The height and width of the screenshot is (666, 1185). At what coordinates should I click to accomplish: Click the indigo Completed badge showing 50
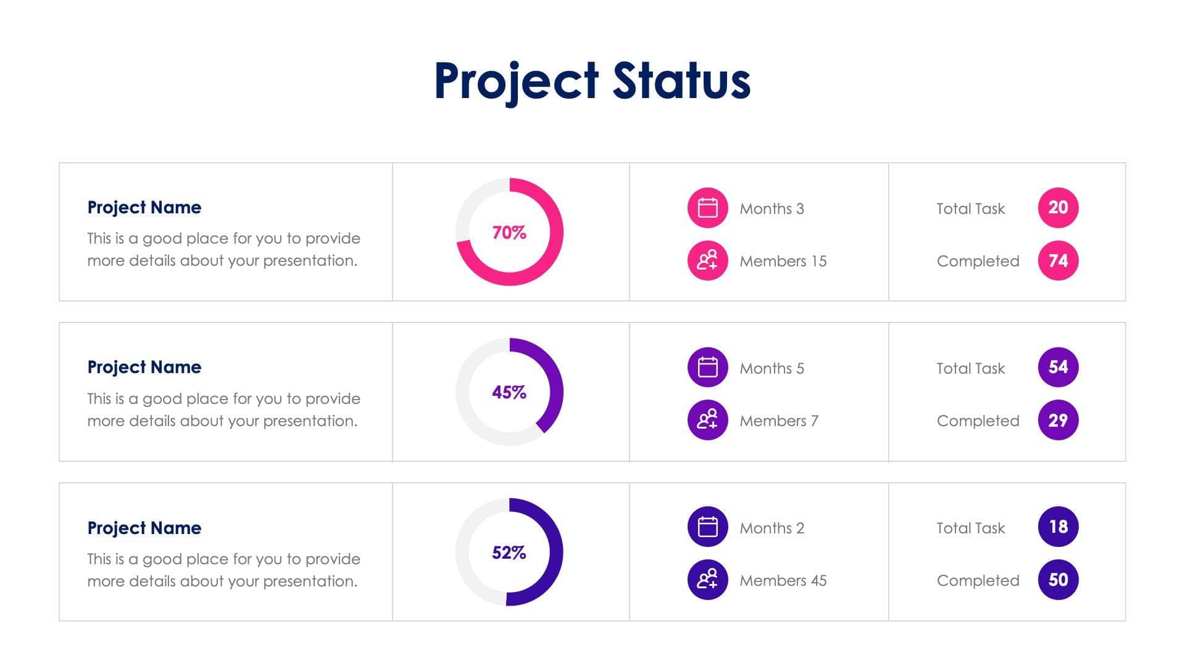[x=1058, y=580]
